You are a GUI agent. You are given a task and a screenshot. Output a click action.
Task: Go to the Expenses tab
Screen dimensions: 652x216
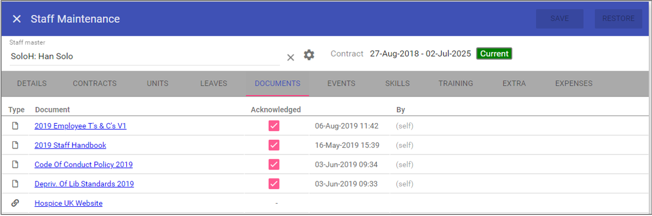point(573,84)
